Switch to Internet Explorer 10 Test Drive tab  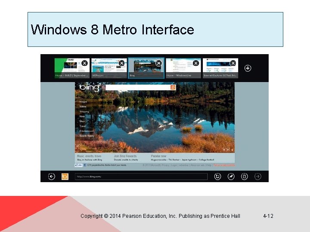click(x=220, y=68)
